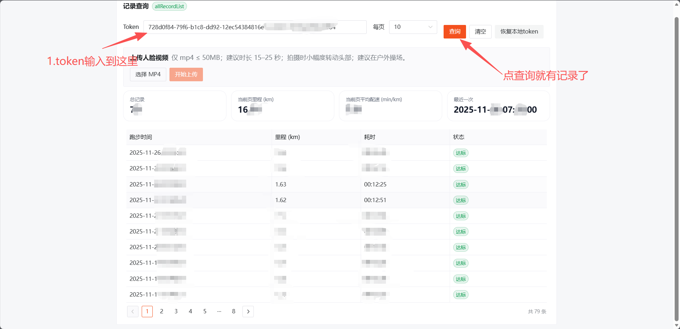
Task: Open the 每页 page size dropdown
Action: (x=413, y=27)
